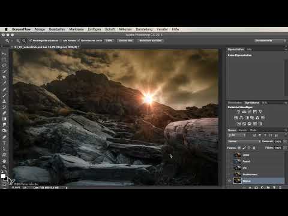Image resolution: width=288 pixels, height=216 pixels.
Task: Select the Eyedropper tool
Action: (4, 83)
